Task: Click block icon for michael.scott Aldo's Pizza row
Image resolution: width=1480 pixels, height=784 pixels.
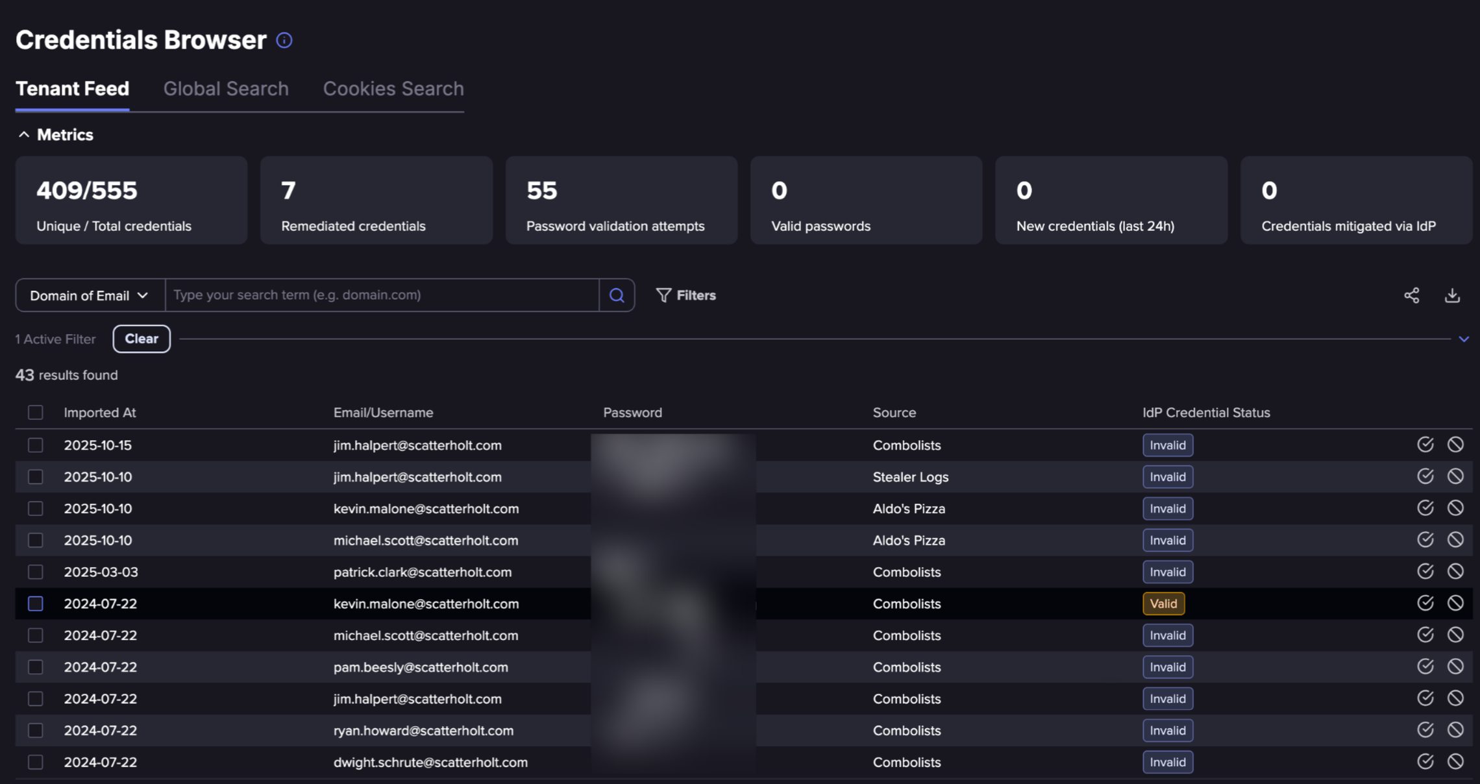Action: (x=1455, y=540)
